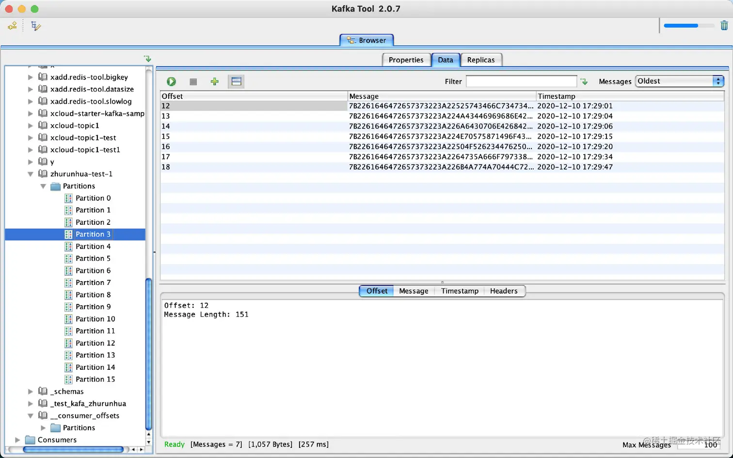The width and height of the screenshot is (733, 458).
Task: Select the xcloud-topic1-test1 topic
Action: pos(85,150)
